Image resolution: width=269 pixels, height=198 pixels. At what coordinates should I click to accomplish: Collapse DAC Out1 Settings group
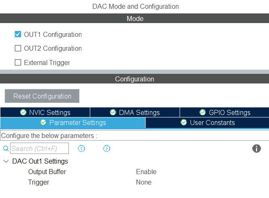(6, 162)
